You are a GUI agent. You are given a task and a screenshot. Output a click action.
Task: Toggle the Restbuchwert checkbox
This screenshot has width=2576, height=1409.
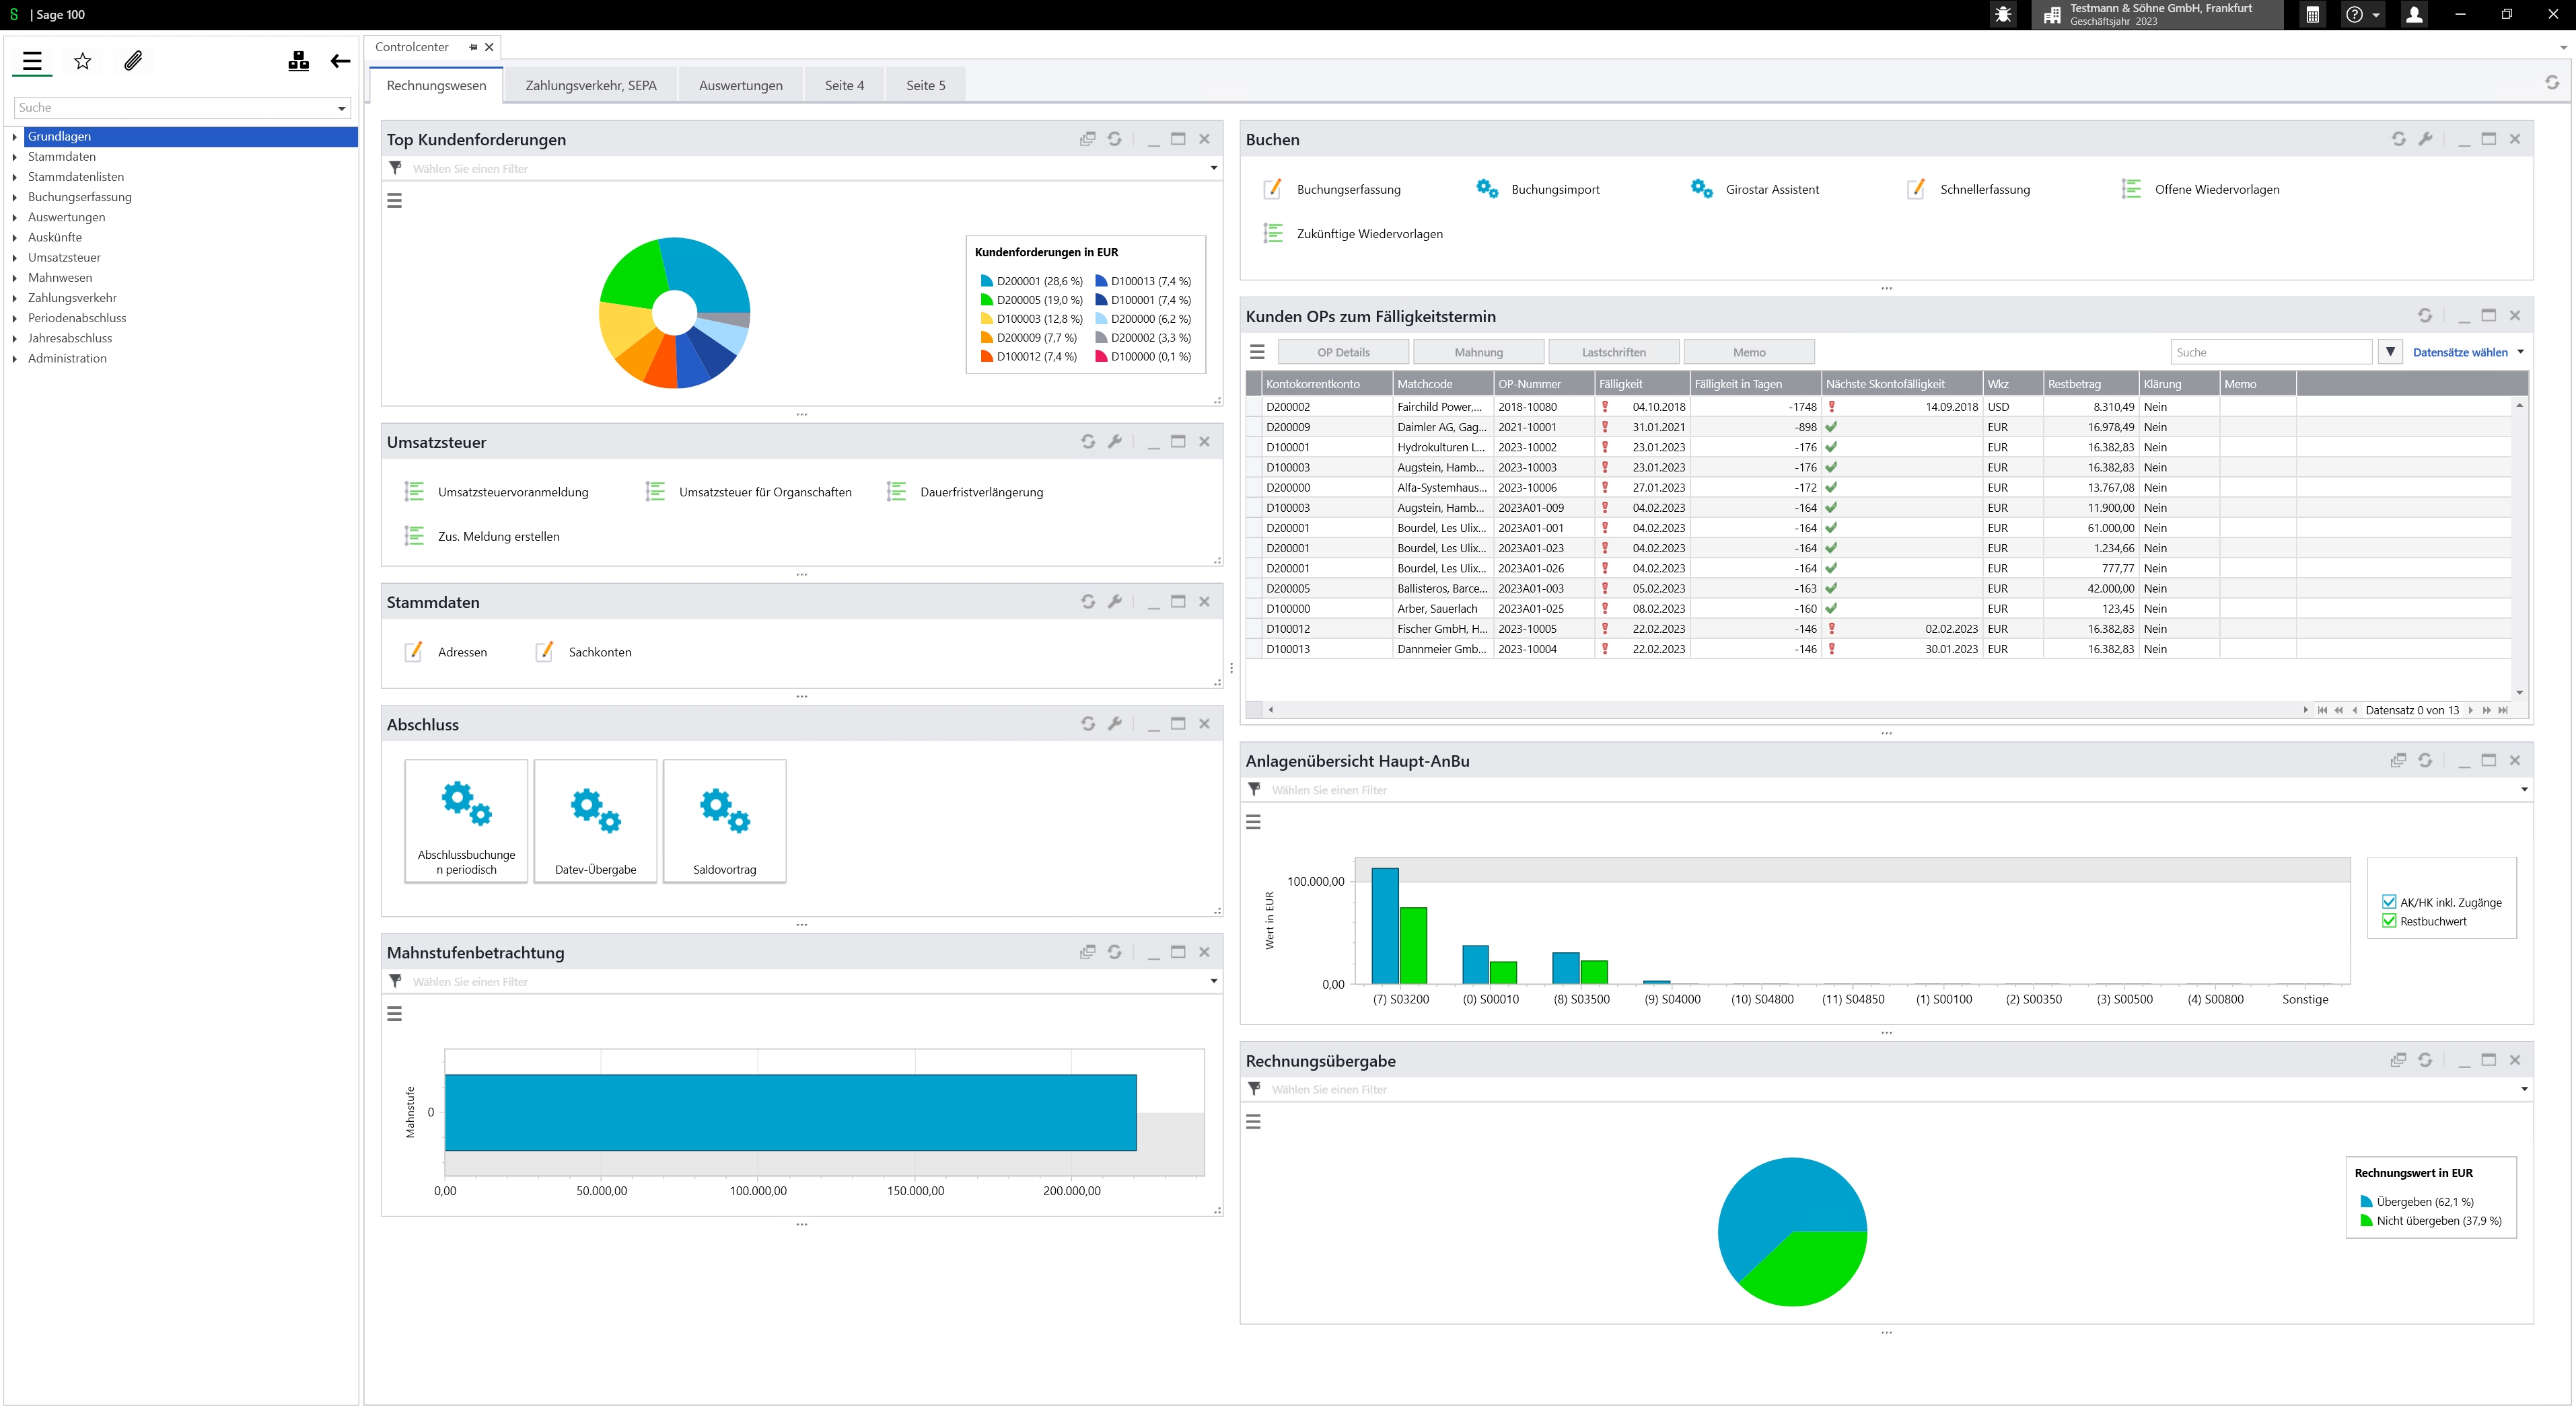[2389, 920]
